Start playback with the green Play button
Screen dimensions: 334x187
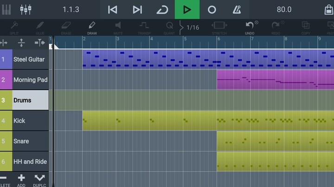[x=187, y=10]
